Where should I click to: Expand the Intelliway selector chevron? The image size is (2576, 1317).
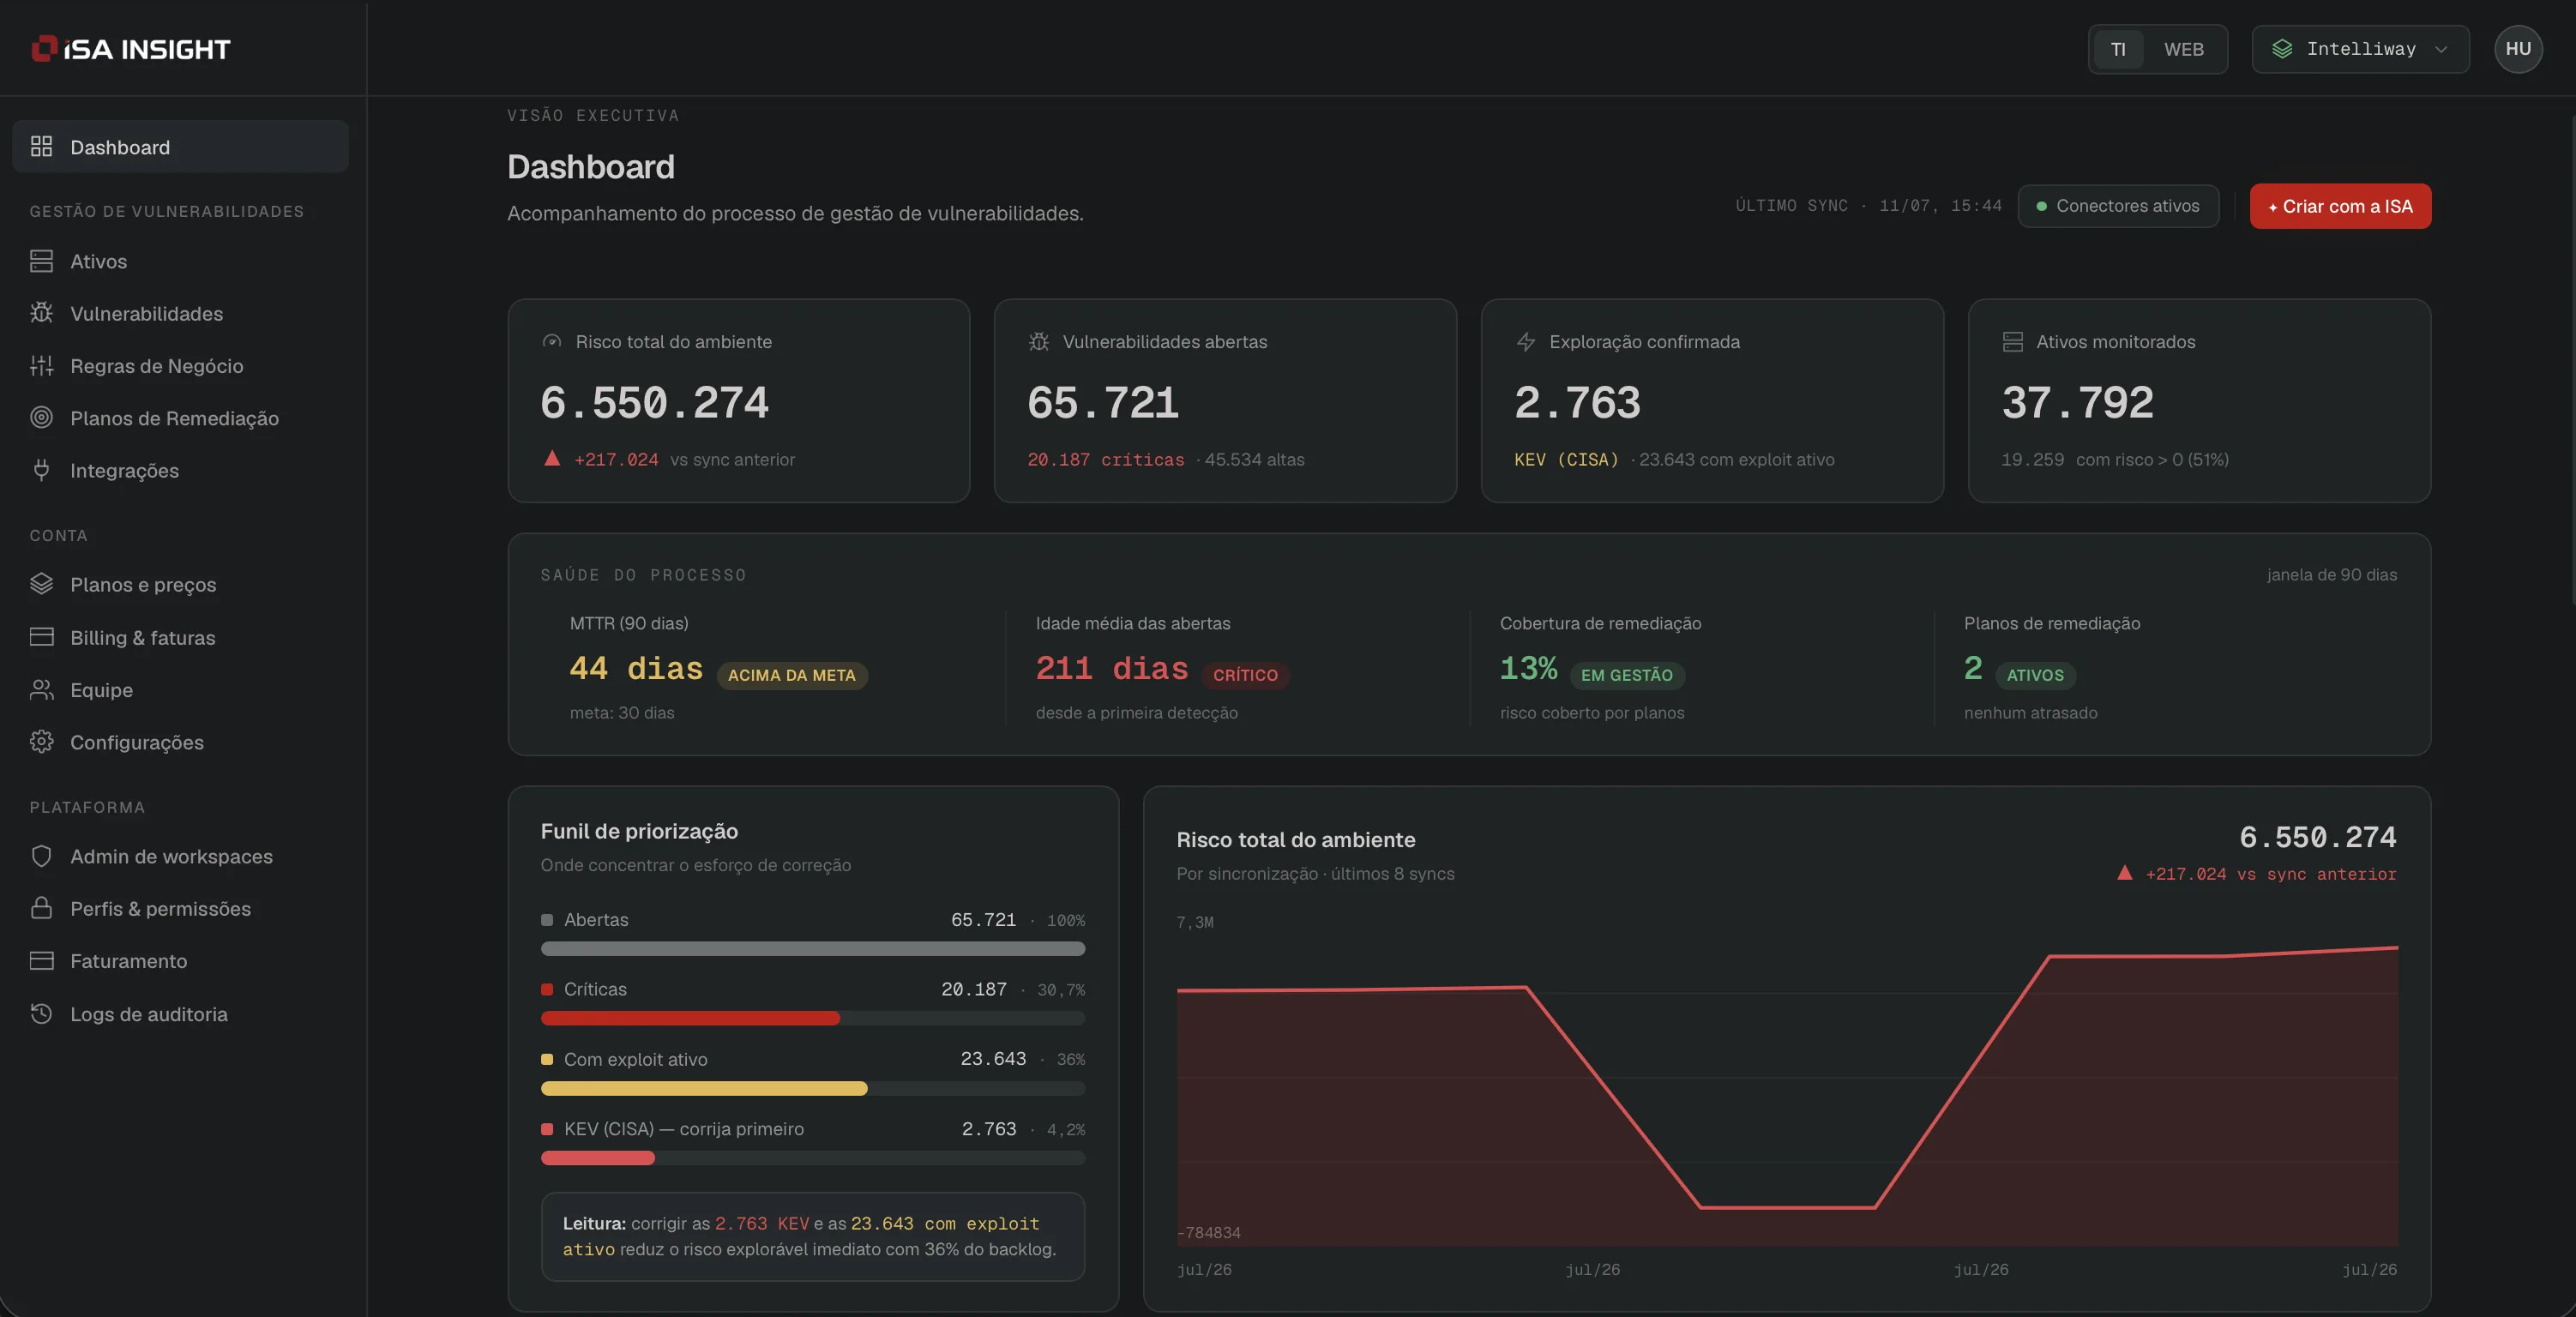coord(2441,49)
